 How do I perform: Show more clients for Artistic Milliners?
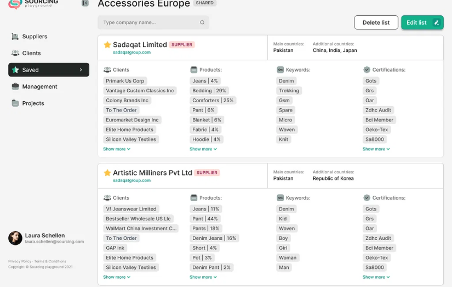117,277
